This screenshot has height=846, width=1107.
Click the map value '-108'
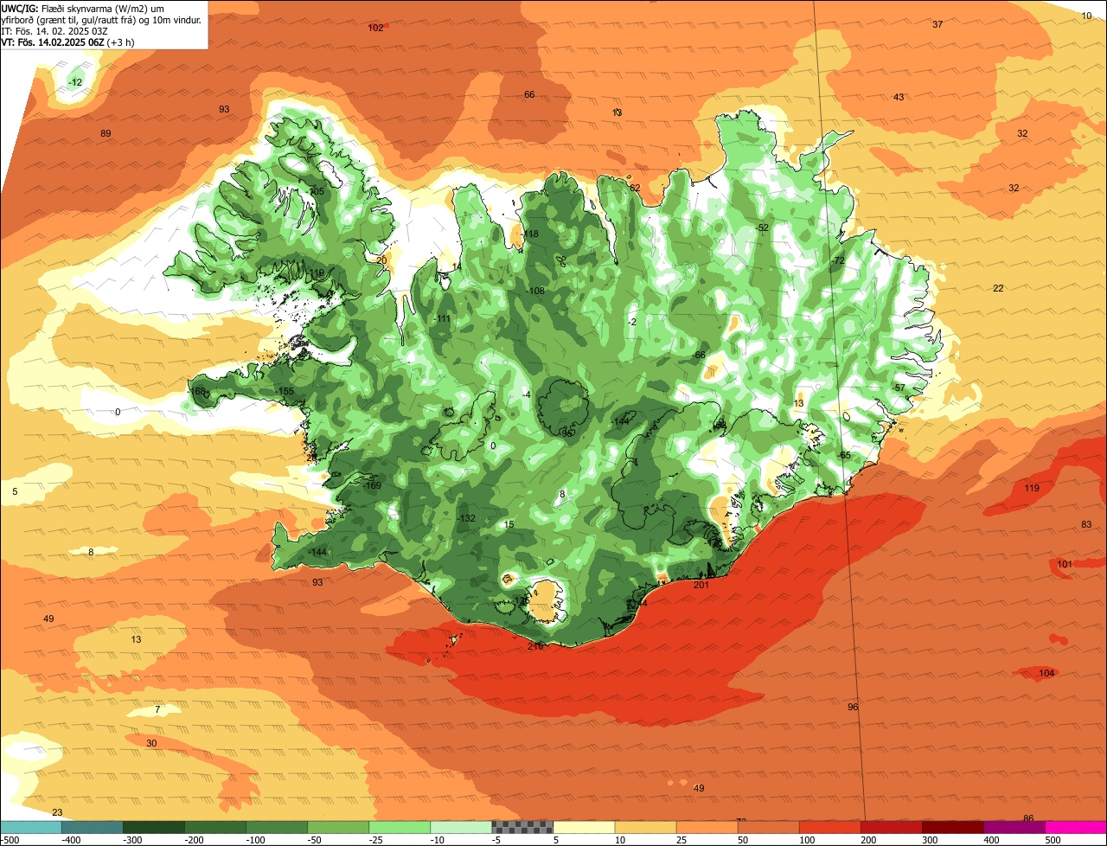click(x=536, y=291)
